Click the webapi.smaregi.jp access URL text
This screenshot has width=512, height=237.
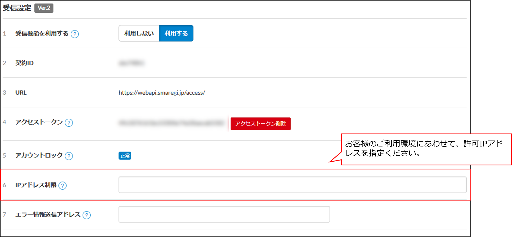[162, 93]
